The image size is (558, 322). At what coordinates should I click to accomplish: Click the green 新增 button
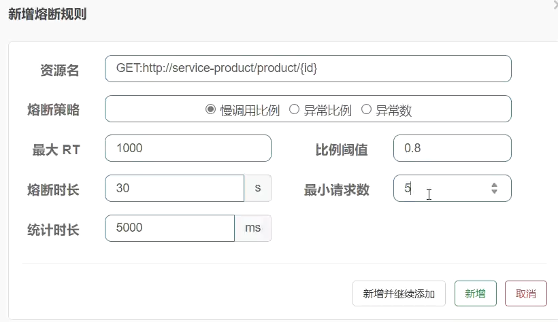coord(476,293)
